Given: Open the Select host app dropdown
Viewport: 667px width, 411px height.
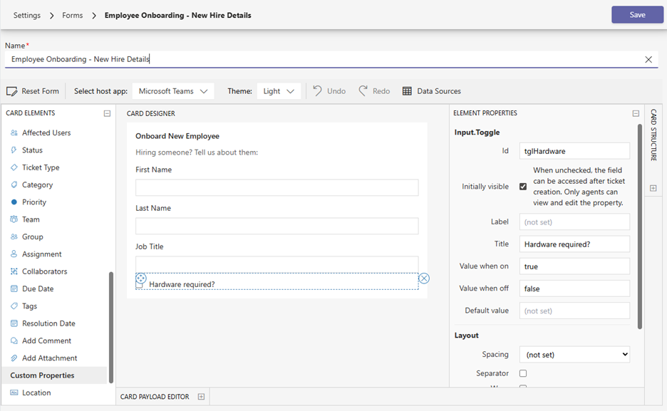Looking at the screenshot, I should [x=173, y=91].
